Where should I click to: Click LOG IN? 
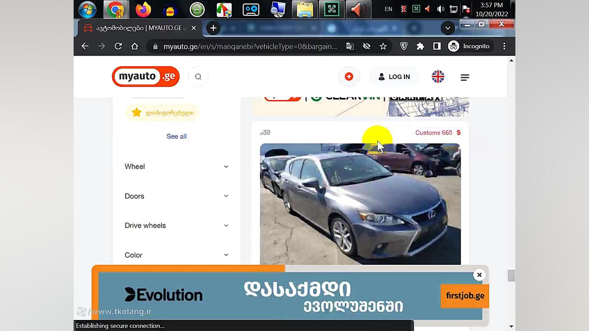click(394, 77)
